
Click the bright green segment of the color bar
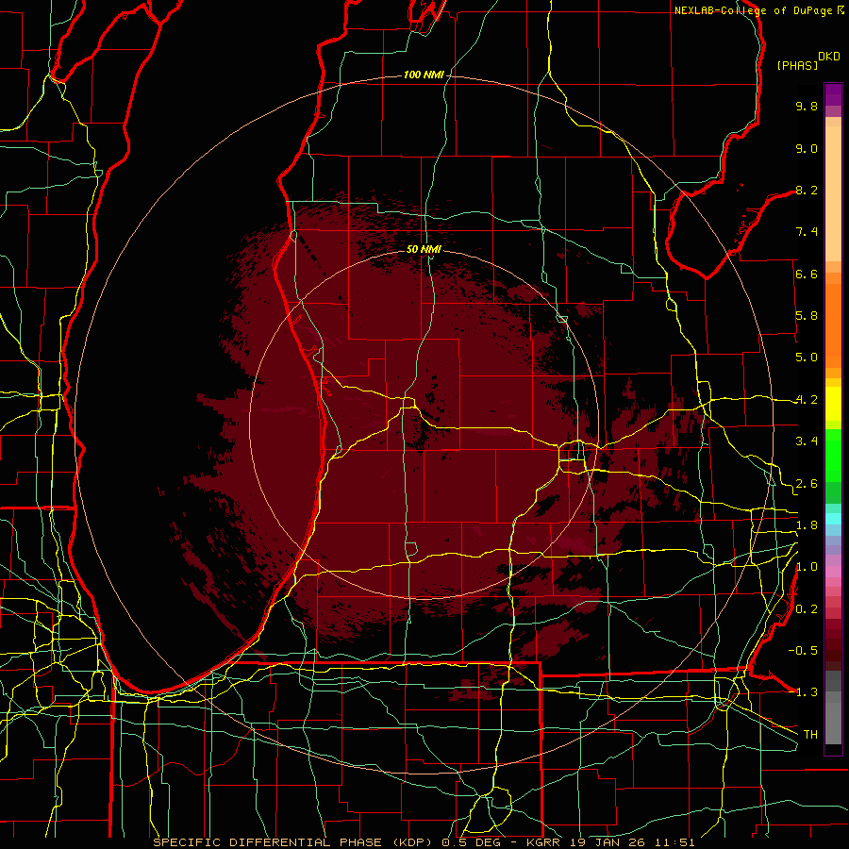(x=833, y=455)
